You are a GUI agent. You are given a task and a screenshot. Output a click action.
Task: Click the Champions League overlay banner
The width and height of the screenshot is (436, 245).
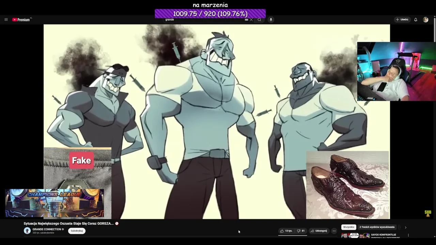pyautogui.click(x=54, y=203)
